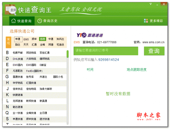Select 天天 in common couriers
Image resolution: width=170 pixels, height=129 pixels.
(x=26, y=44)
